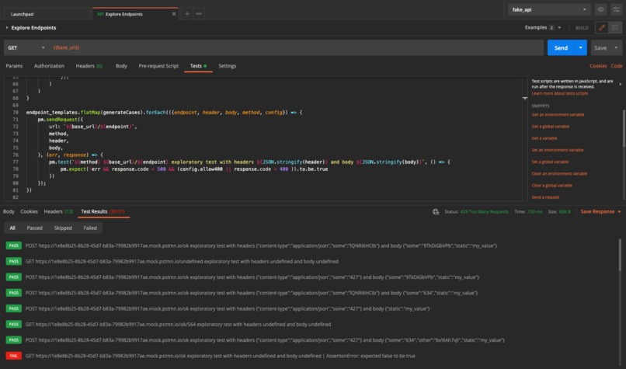Click the test results list scrollbar
The width and height of the screenshot is (626, 369).
coord(620,256)
